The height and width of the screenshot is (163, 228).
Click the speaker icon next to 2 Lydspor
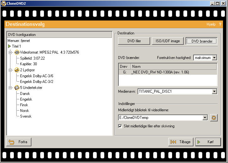tap(17, 70)
